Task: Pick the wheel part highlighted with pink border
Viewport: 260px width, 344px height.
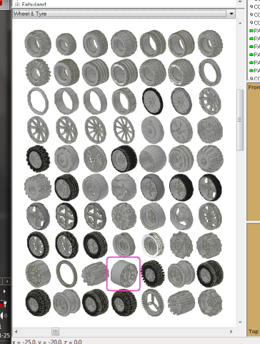Action: [x=124, y=274]
